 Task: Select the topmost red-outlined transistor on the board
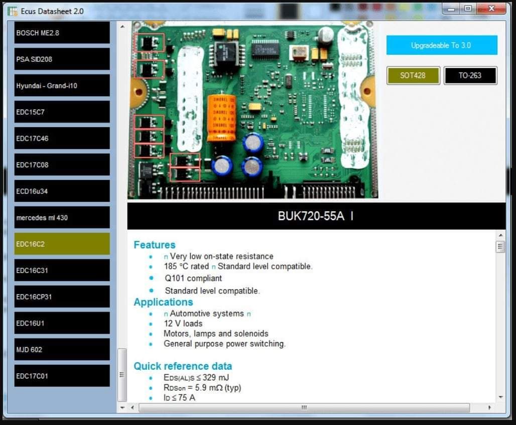tap(150, 43)
